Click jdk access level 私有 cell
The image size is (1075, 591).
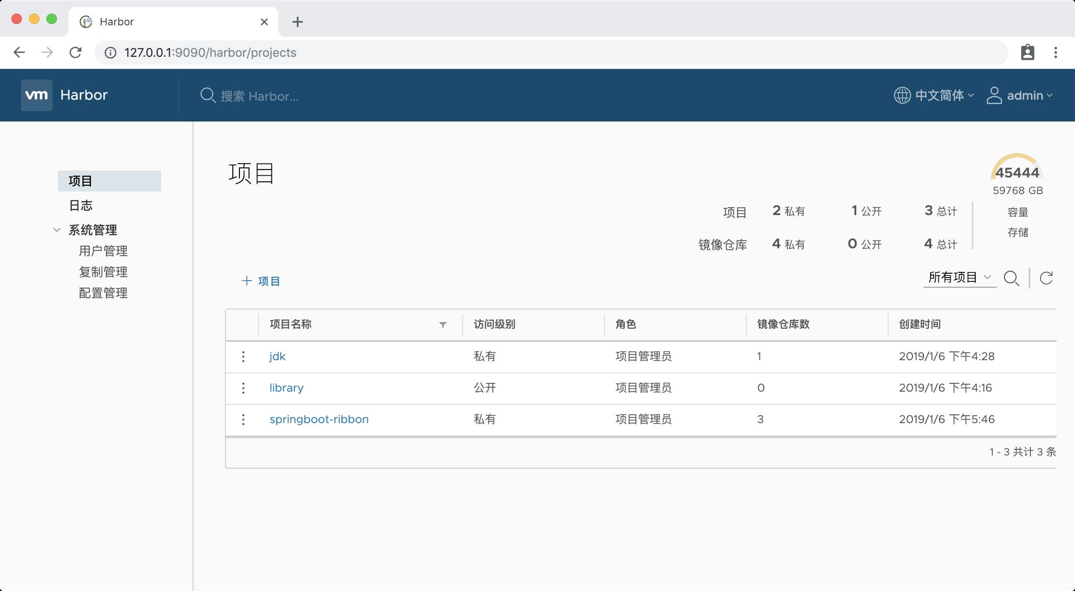coord(485,356)
